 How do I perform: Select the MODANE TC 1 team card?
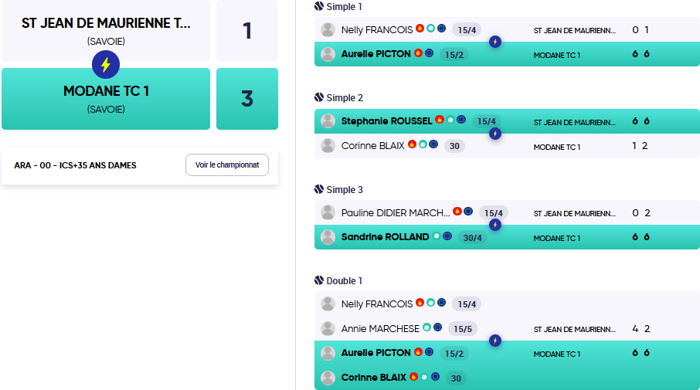pyautogui.click(x=106, y=99)
